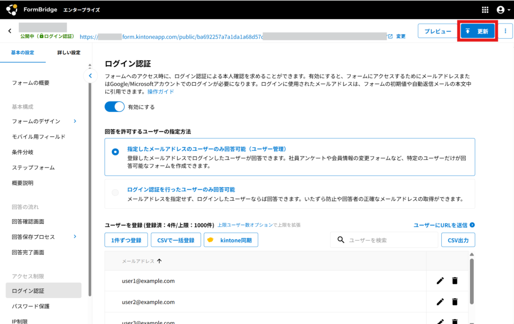Open 条件分岐 in the sidebar

click(x=23, y=152)
